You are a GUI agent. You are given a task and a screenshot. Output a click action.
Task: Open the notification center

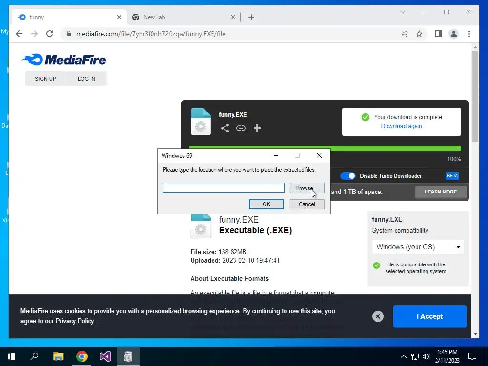472,356
